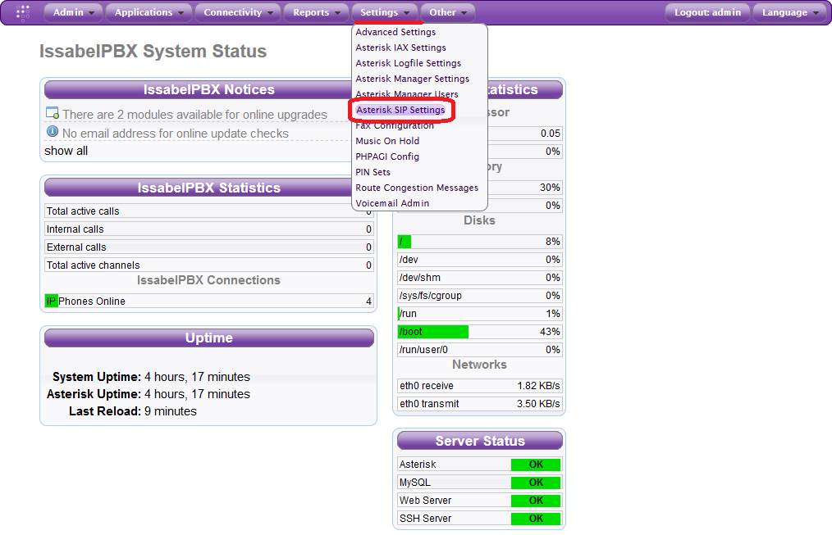Image resolution: width=832 pixels, height=535 pixels.
Task: Go to Asterisk Manager Settings
Action: [x=412, y=79]
